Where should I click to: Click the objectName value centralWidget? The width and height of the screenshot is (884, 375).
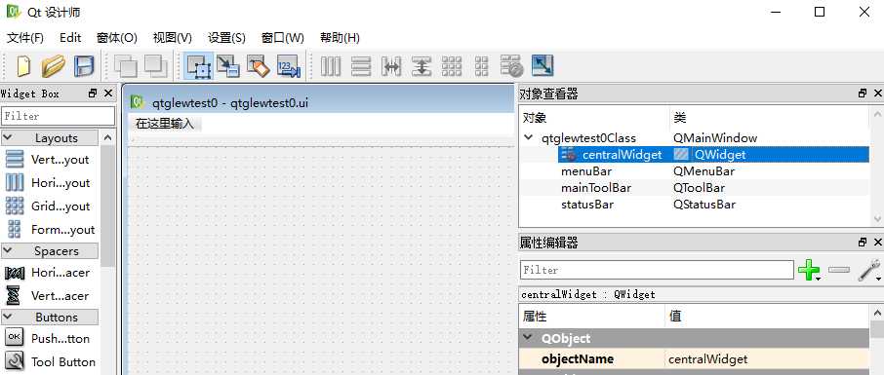[x=708, y=359]
